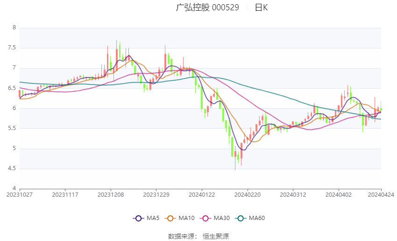Toggle the MA60 teal legend circle icon
397x241 pixels.
click(x=241, y=218)
